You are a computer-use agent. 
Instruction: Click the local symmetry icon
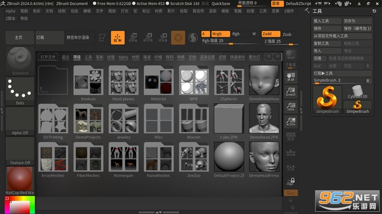pyautogui.click(x=291, y=167)
